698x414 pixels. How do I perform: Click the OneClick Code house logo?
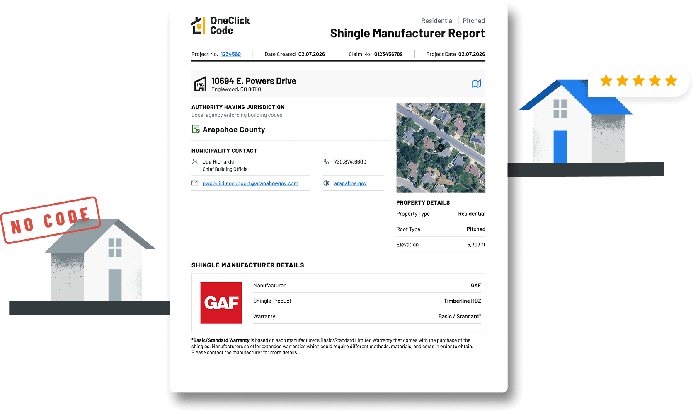coord(198,26)
